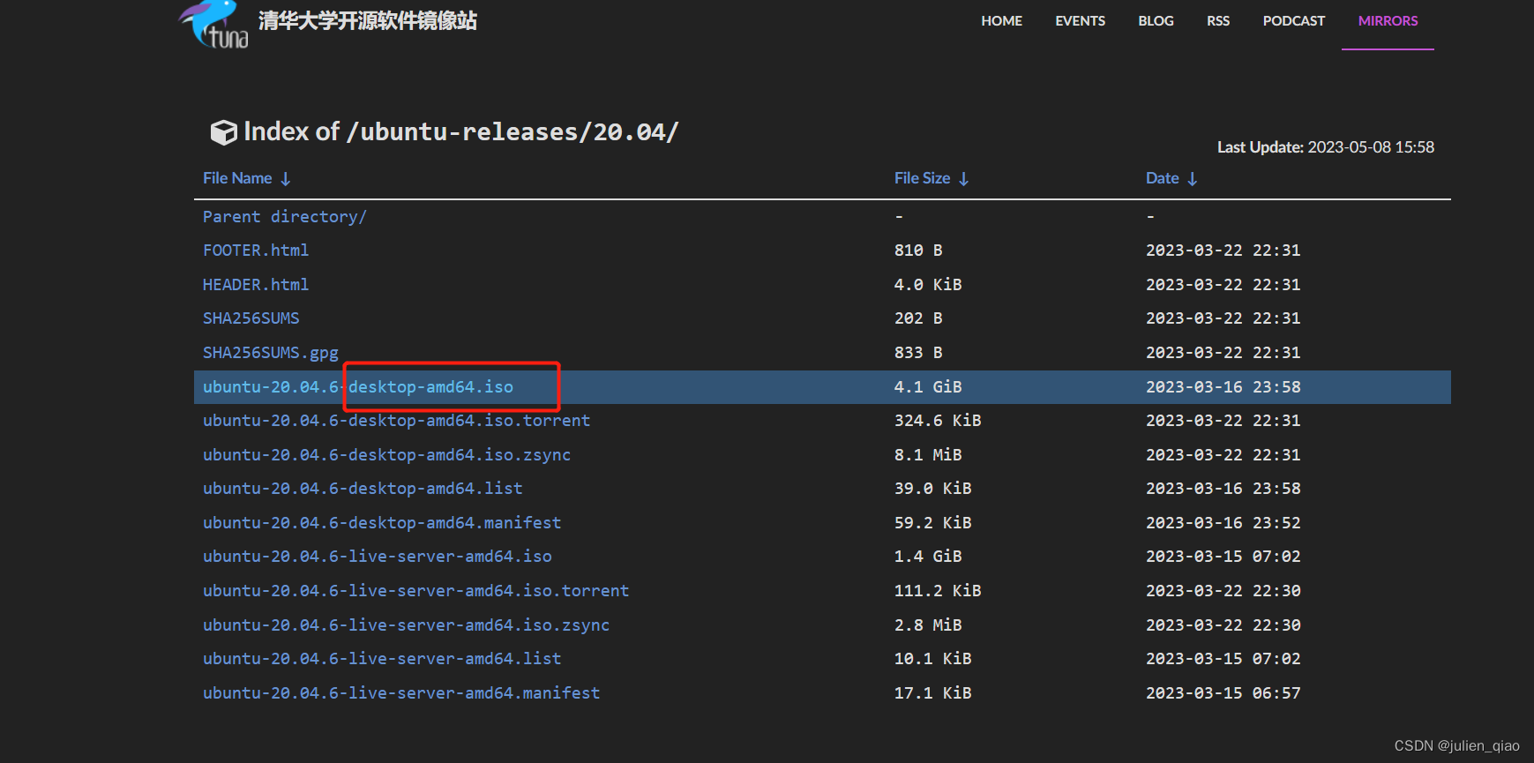
Task: Click the File Size column header
Action: [922, 178]
